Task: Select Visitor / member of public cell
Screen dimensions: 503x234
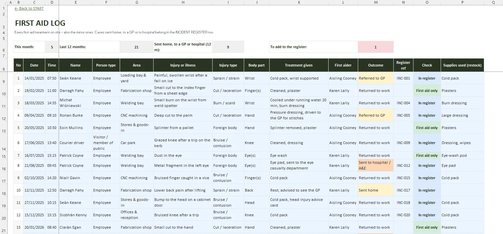Action: pyautogui.click(x=106, y=143)
